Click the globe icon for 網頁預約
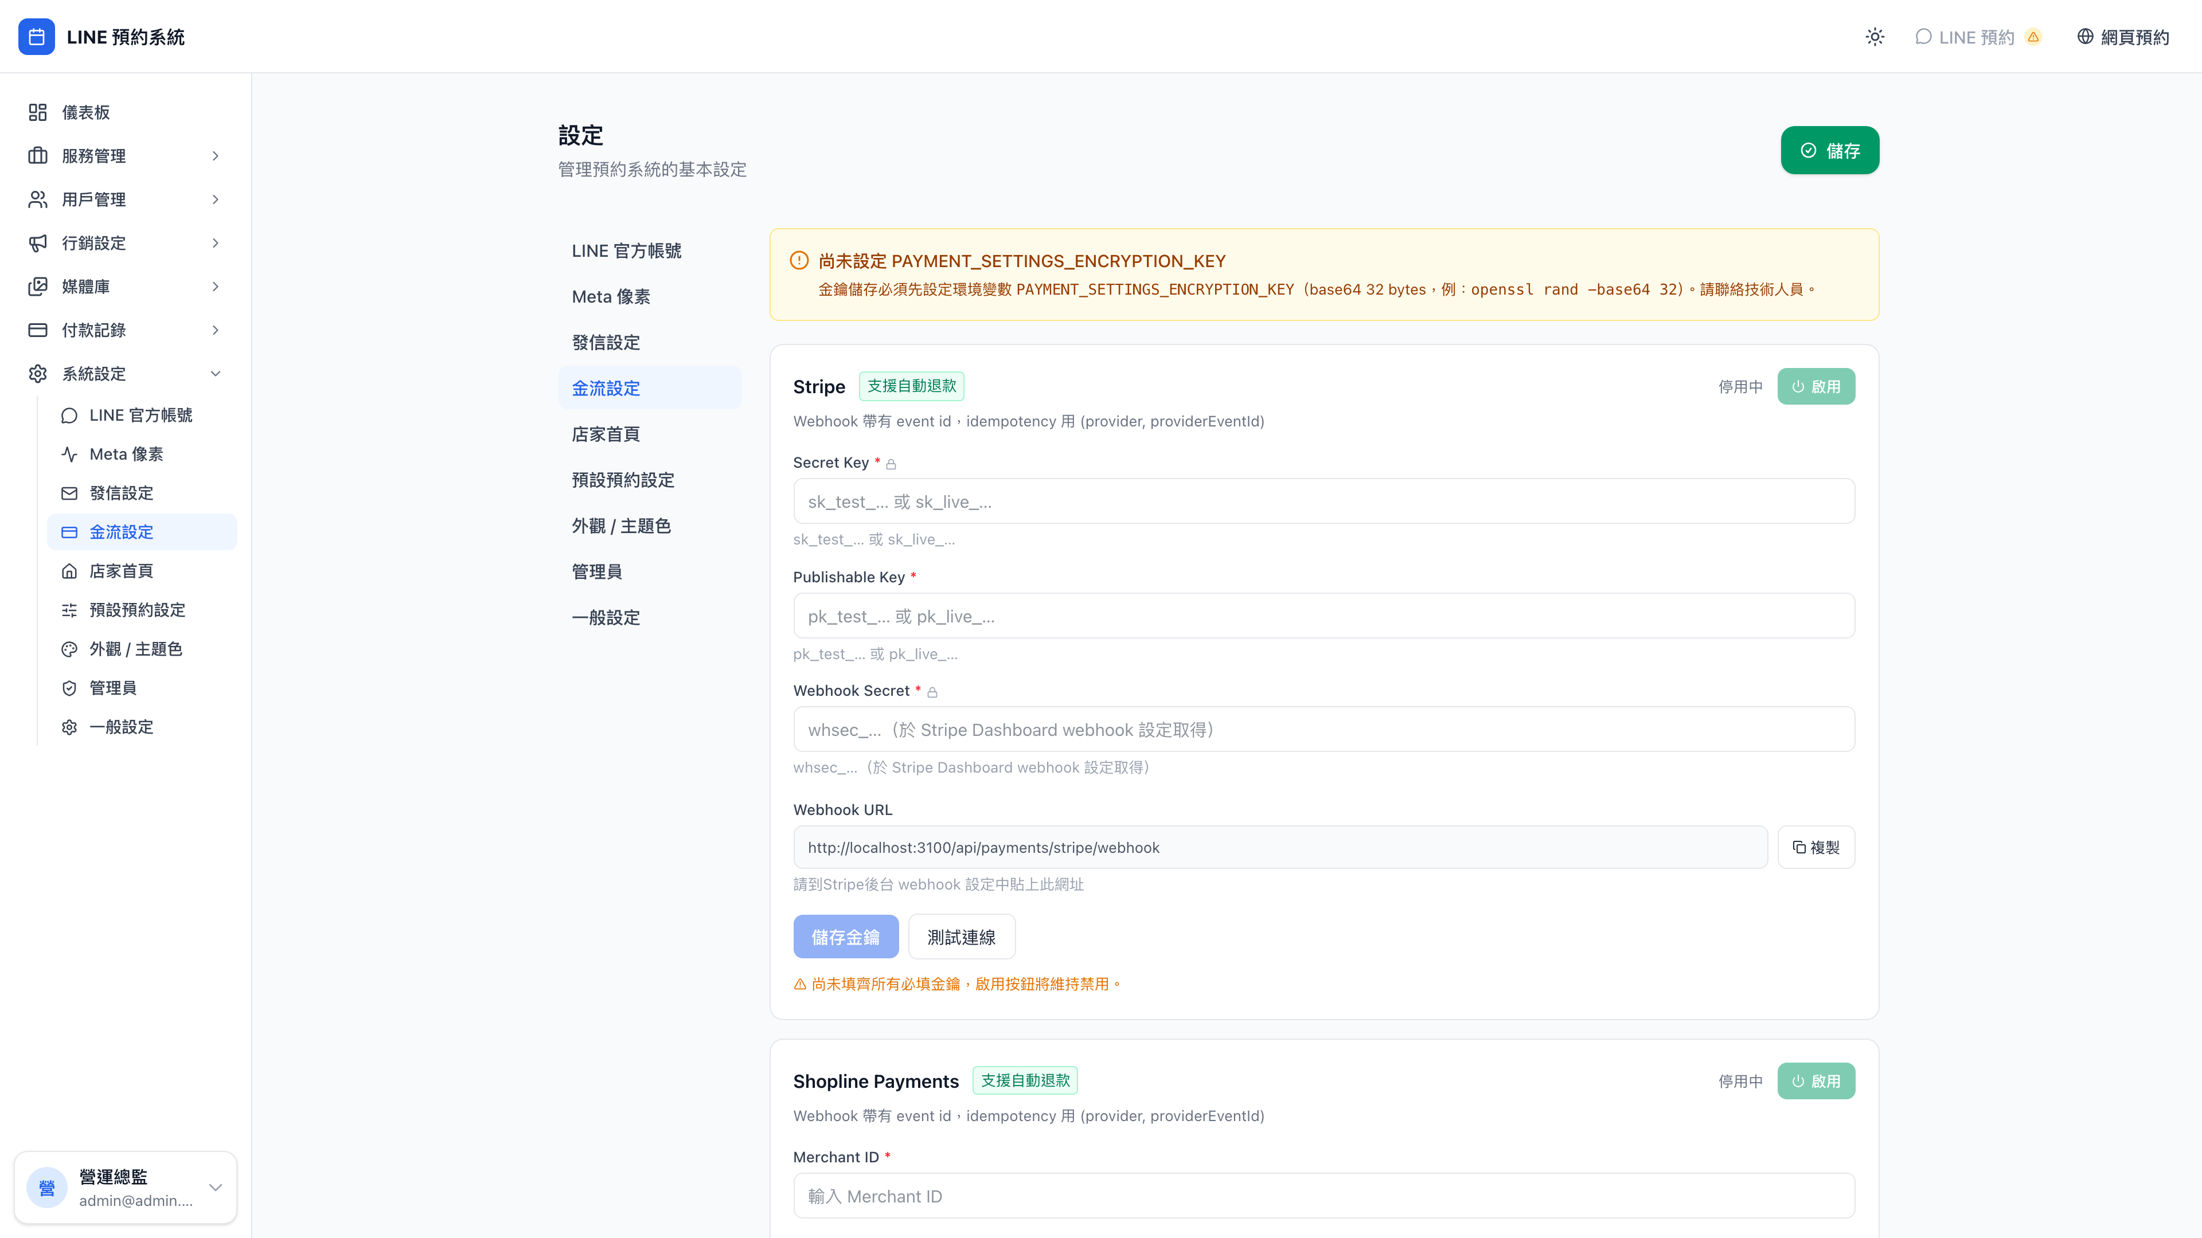Viewport: 2202px width, 1238px height. [x=2086, y=37]
